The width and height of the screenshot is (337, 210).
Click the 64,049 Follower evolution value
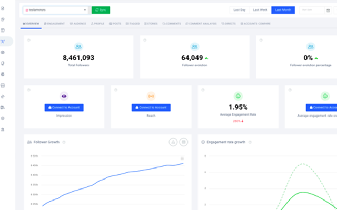[192, 58]
